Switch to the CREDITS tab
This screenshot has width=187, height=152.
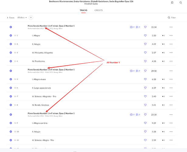pos(99,10)
